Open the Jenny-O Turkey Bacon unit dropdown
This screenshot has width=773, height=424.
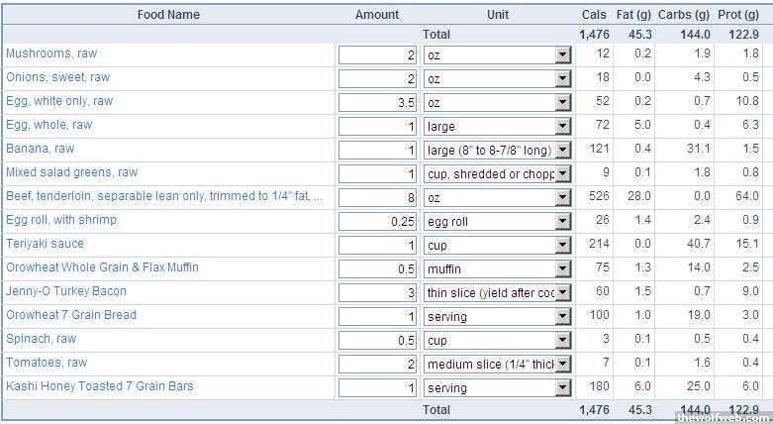coord(562,293)
